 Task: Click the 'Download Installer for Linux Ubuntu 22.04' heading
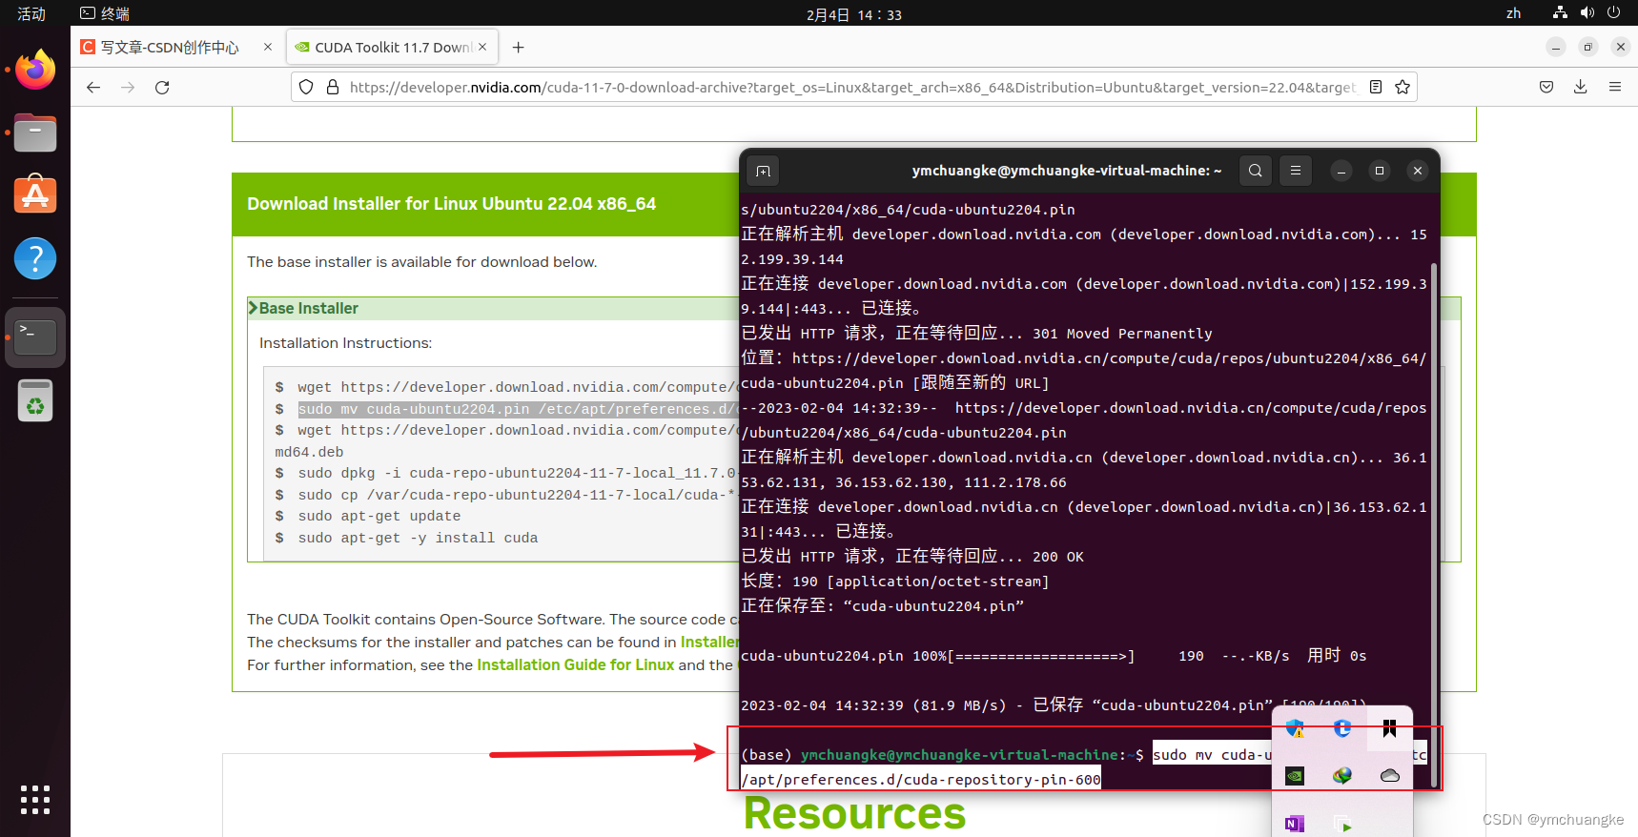tap(452, 203)
